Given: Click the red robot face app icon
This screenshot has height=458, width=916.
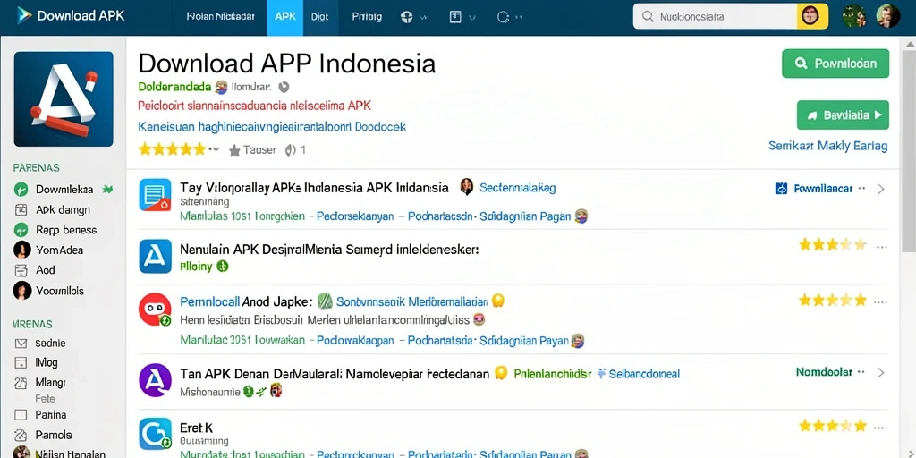Looking at the screenshot, I should (x=154, y=309).
